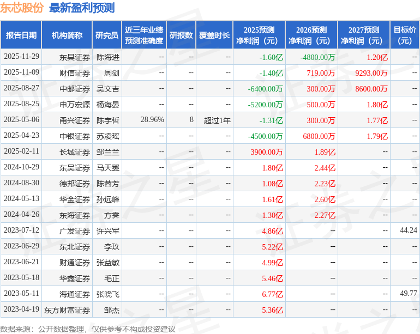Click the 1.80亿 value in 申万宏源 row
This screenshot has height=334, width=420.
coord(377,105)
